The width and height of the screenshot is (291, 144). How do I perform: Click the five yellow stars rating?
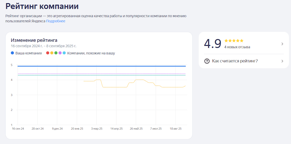[x=234, y=41]
